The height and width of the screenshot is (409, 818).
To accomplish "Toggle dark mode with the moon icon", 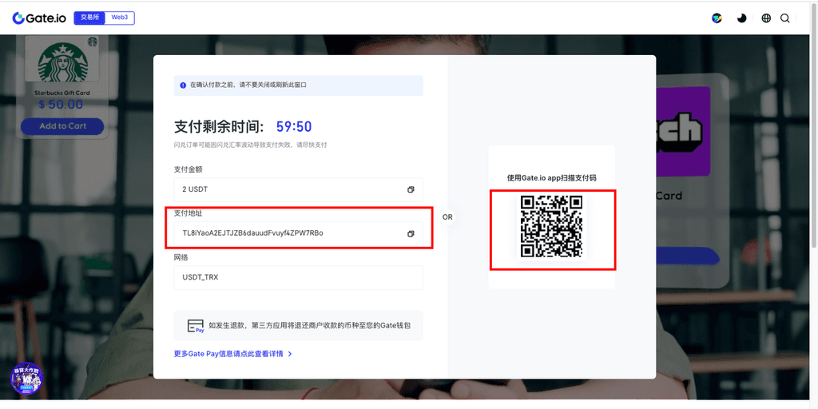I will (x=741, y=18).
